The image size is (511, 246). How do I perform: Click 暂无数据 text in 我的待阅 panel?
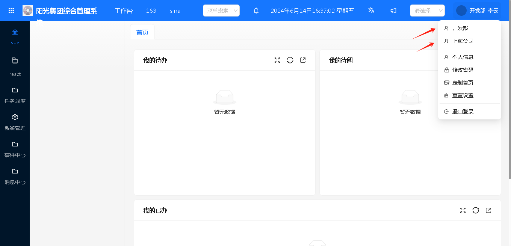(410, 112)
